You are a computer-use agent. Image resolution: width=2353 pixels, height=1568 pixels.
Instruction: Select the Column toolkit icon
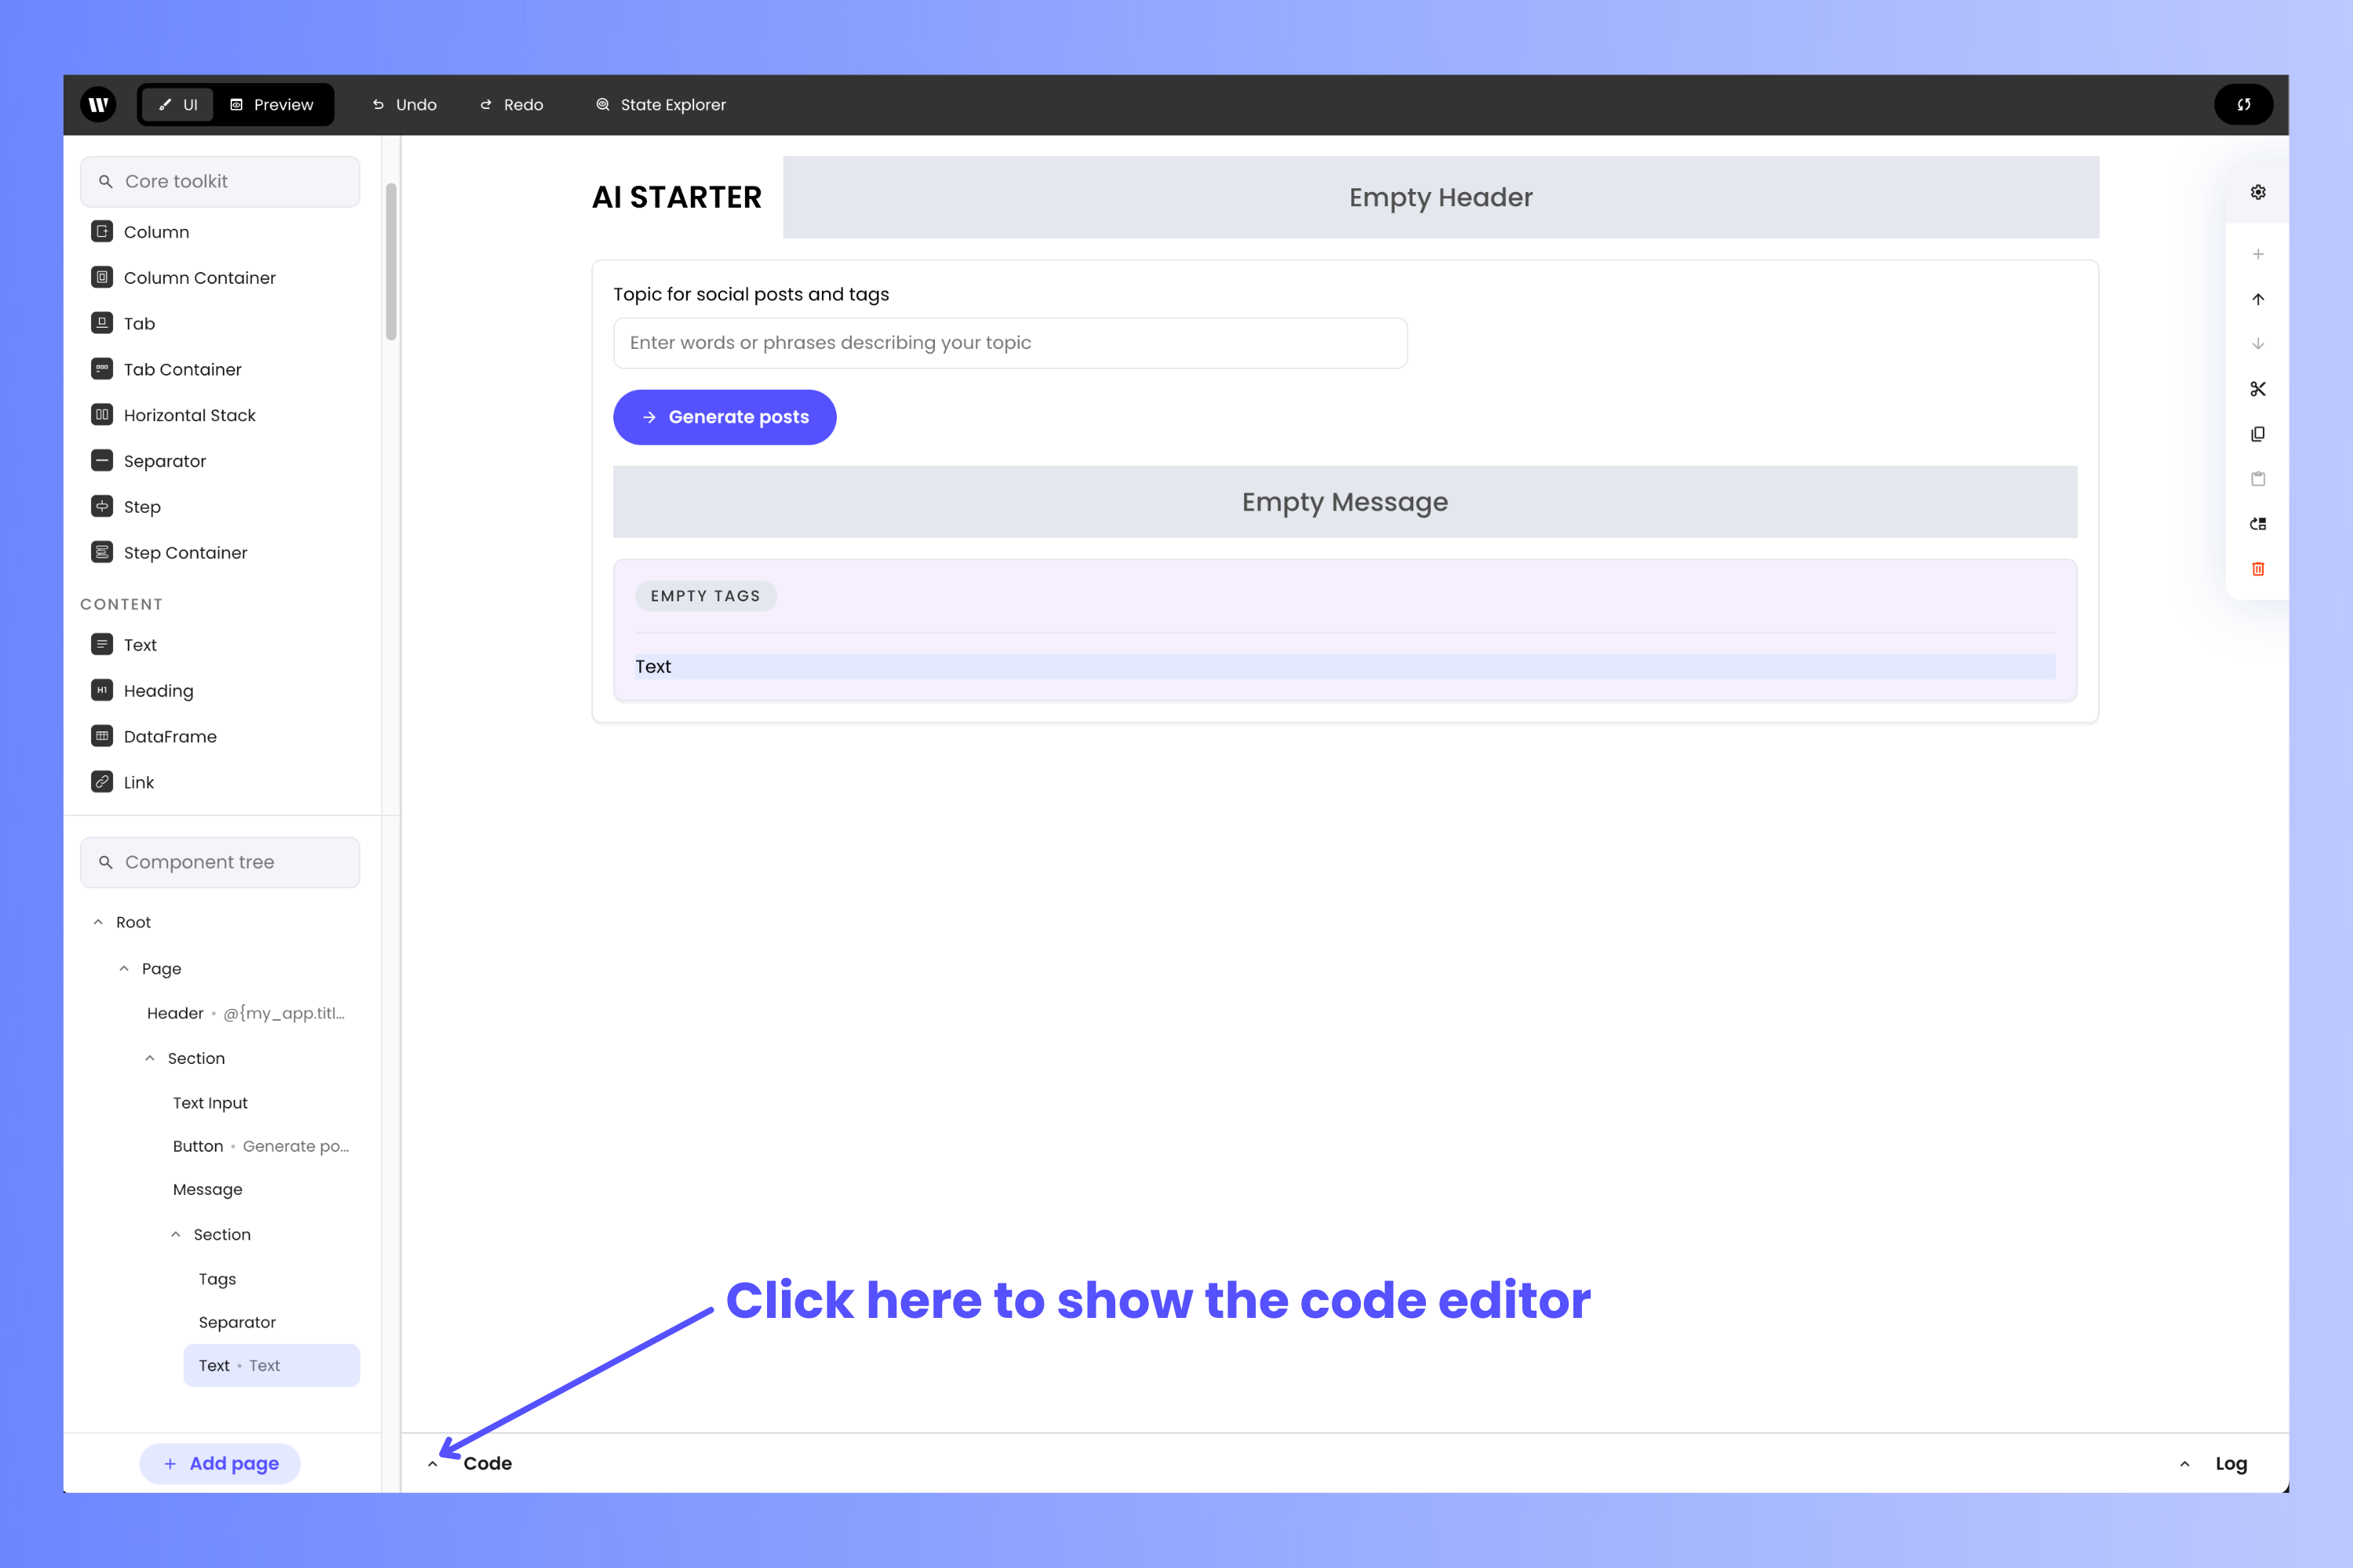click(x=102, y=231)
